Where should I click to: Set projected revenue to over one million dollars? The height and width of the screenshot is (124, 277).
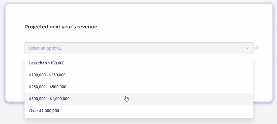pos(139,111)
